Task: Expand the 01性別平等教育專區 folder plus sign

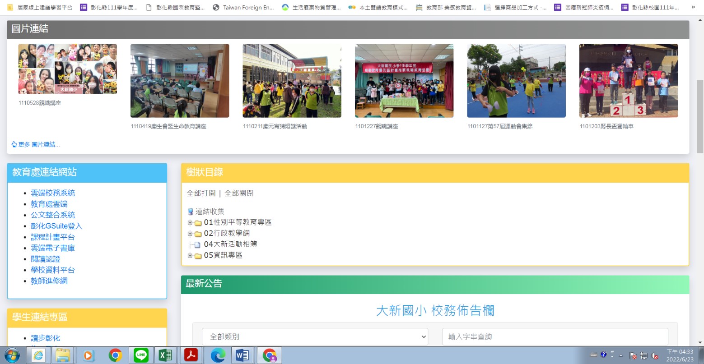Action: (190, 222)
